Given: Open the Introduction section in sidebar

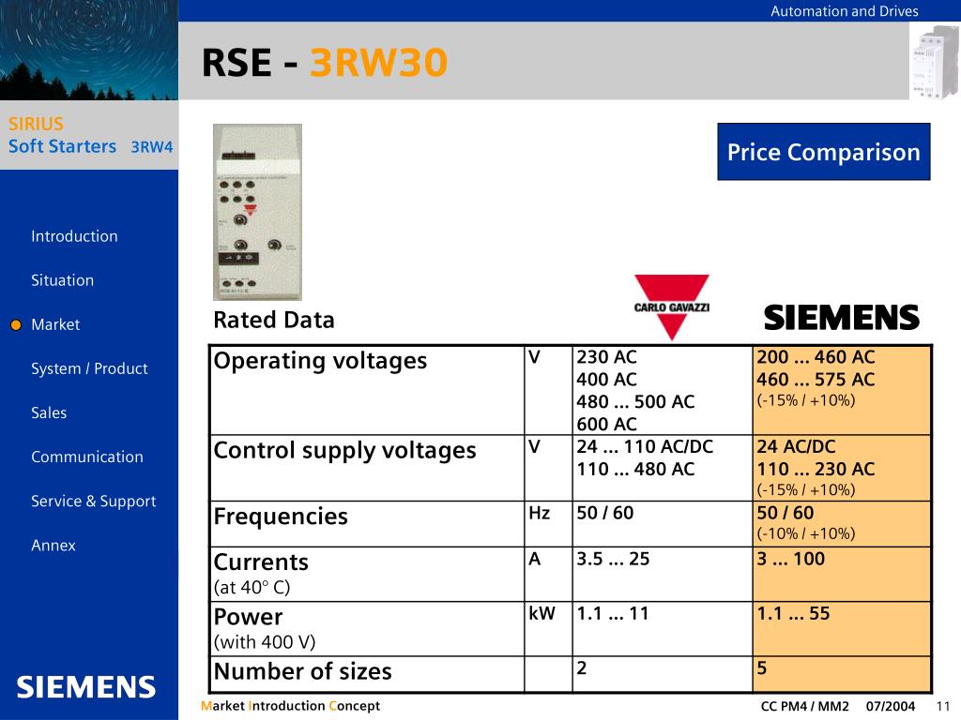Looking at the screenshot, I should (x=74, y=236).
